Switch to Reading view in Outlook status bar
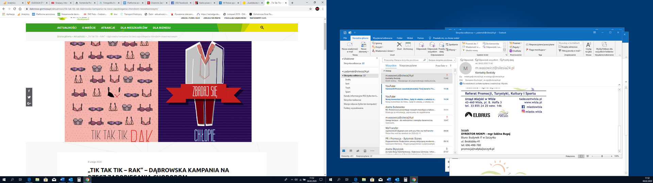Image resolution: width=653 pixels, height=183 pixels. pos(588,156)
